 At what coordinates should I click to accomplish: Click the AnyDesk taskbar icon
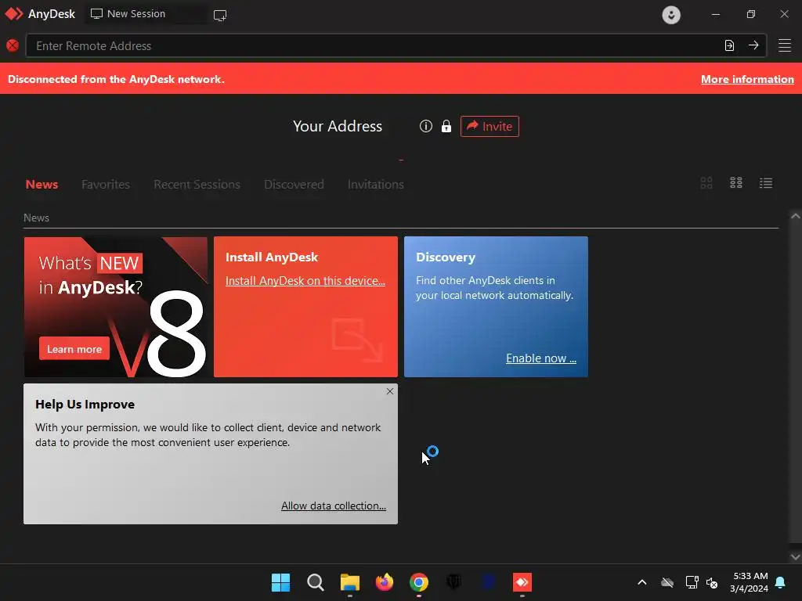click(x=522, y=582)
